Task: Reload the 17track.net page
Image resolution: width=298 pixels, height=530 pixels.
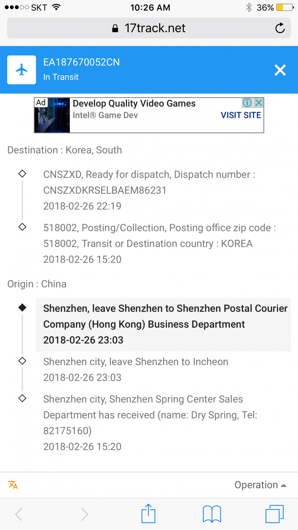Action: [x=280, y=28]
